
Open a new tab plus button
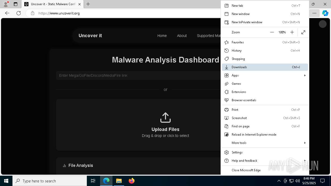pyautogui.click(x=88, y=4)
